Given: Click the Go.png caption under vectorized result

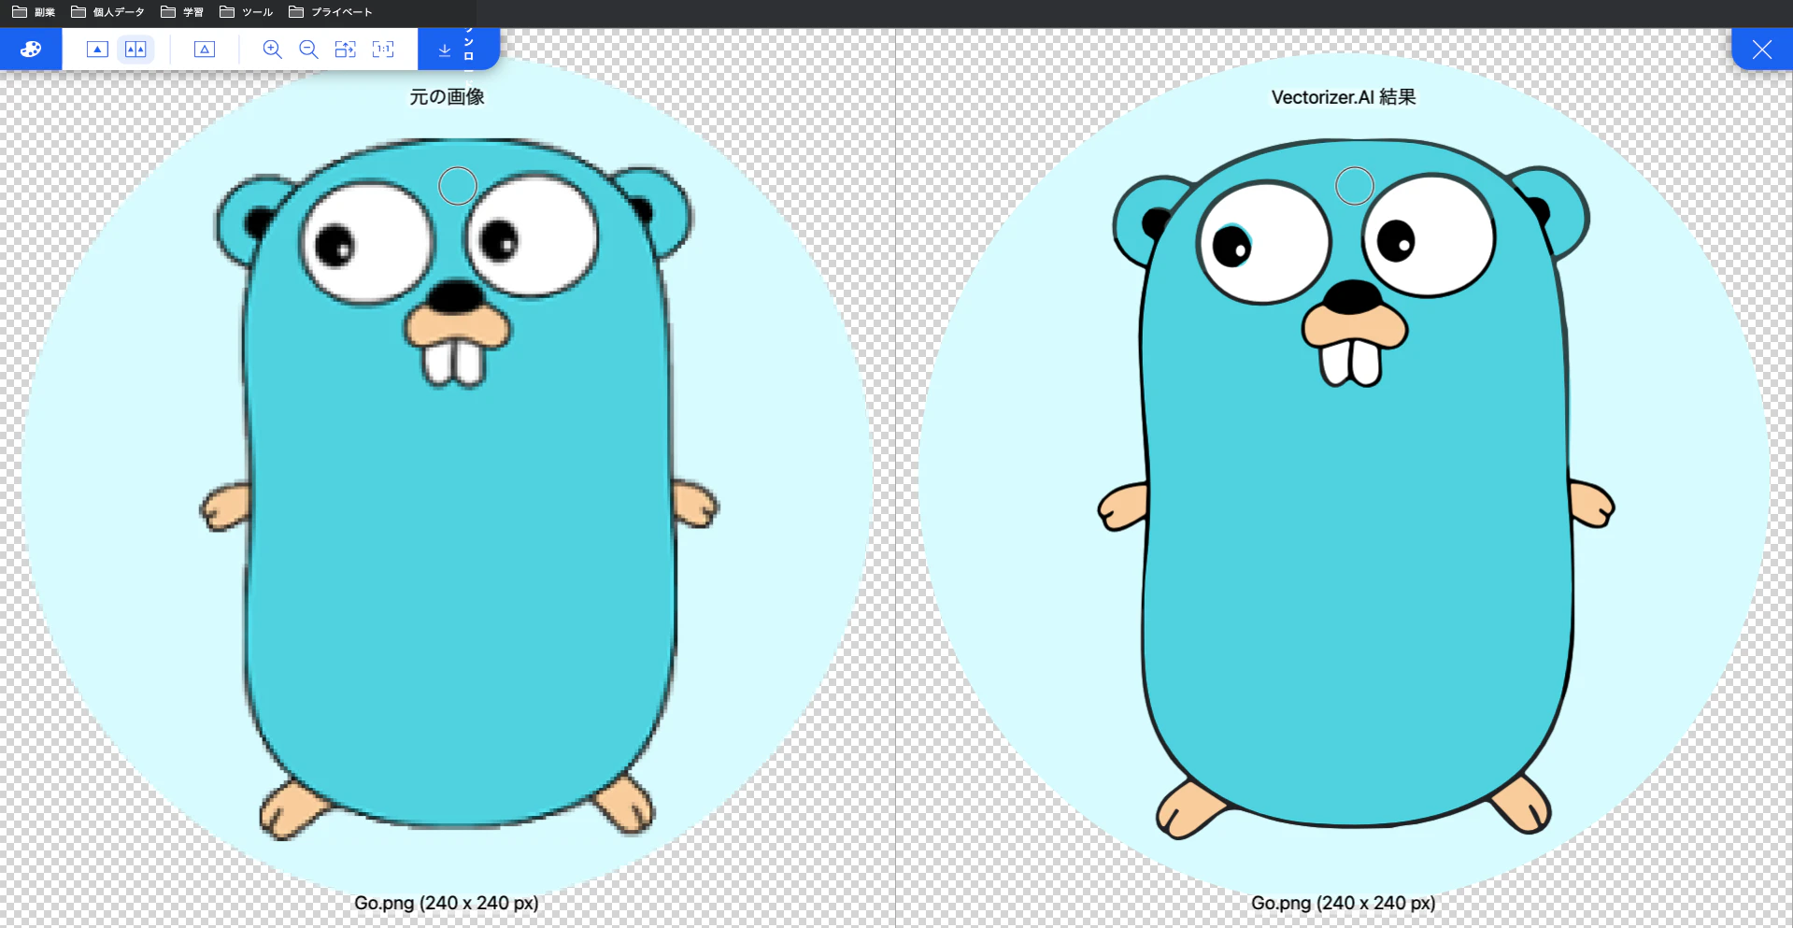Looking at the screenshot, I should (x=1344, y=903).
